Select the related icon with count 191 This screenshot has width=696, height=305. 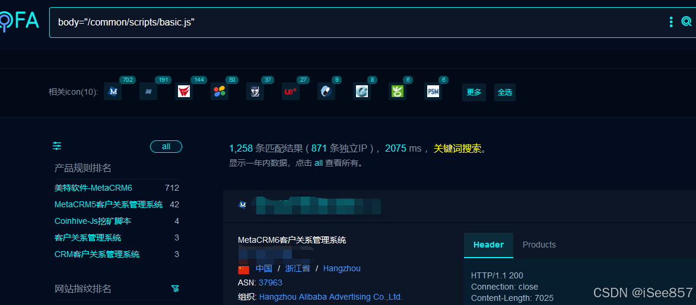148,92
